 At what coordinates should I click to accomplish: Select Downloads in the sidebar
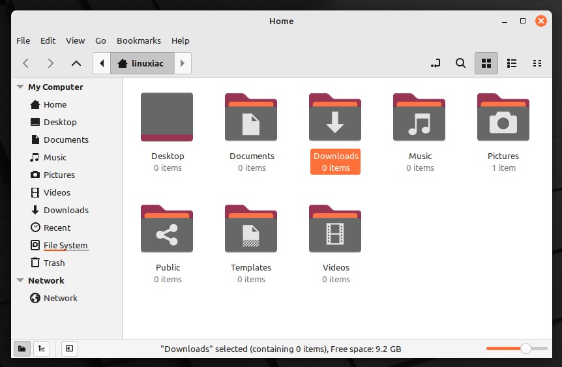68,210
